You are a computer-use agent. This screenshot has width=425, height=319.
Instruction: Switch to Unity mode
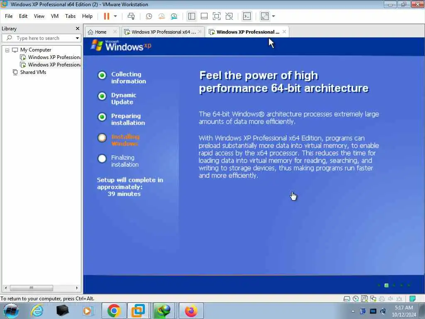pyautogui.click(x=229, y=16)
